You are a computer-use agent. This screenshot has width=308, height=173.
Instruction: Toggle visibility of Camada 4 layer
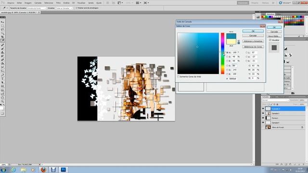263,123
